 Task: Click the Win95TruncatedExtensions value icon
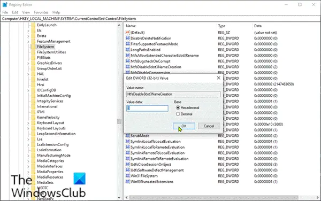click(x=128, y=182)
